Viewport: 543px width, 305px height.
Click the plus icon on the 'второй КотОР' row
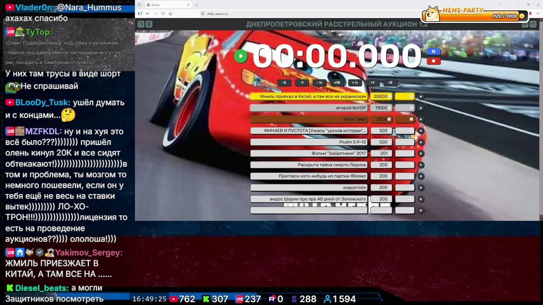tap(421, 108)
